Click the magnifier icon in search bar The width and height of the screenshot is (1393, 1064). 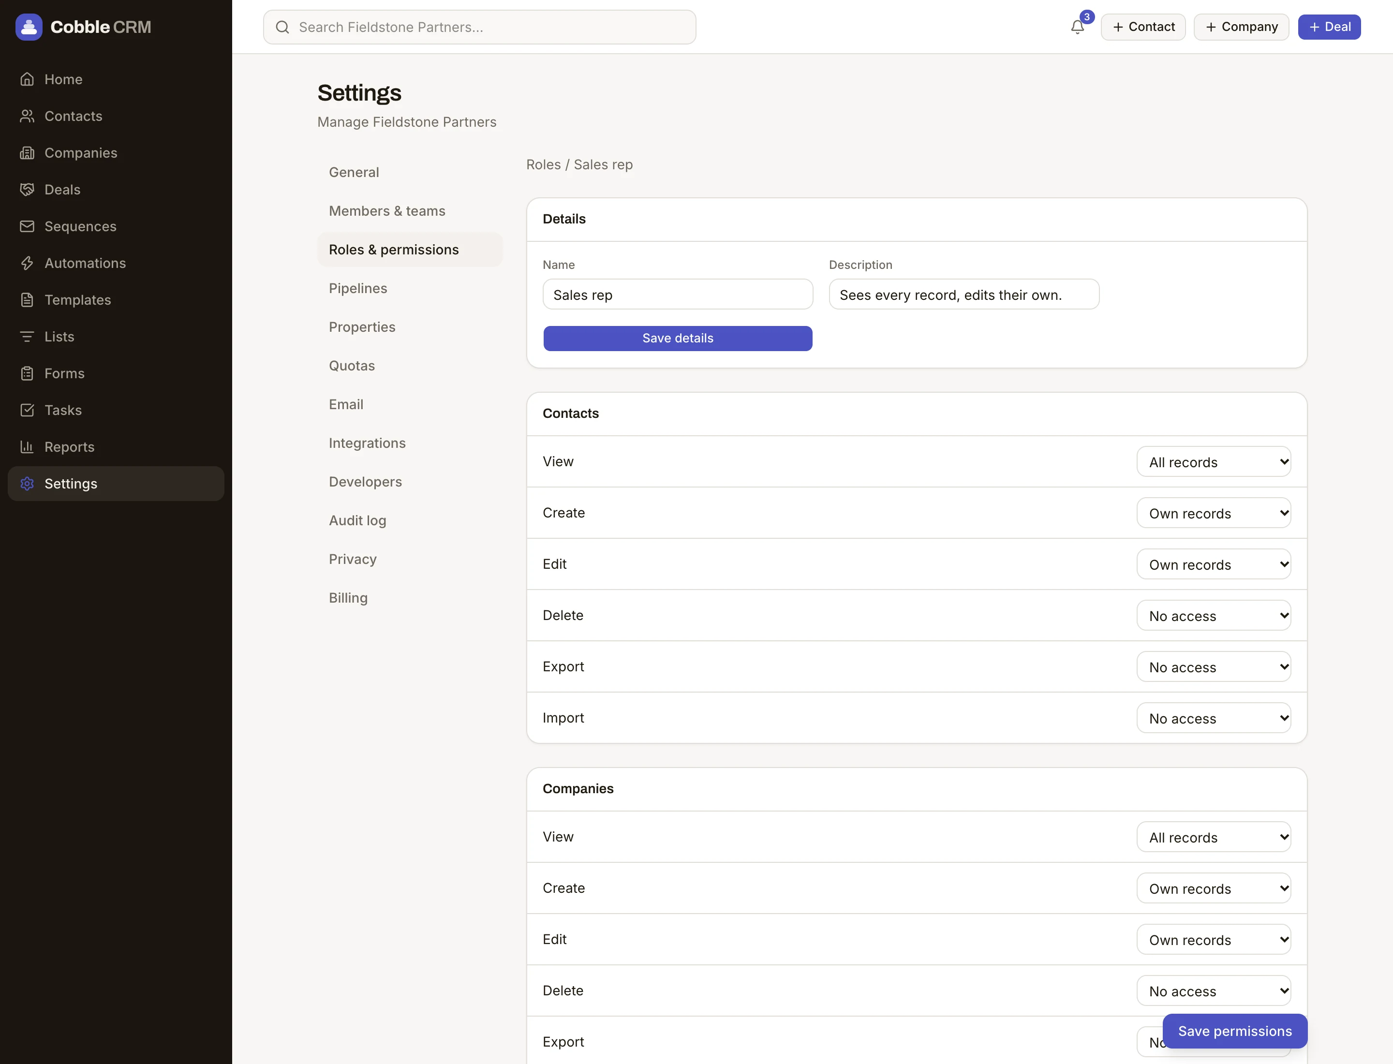(x=282, y=27)
